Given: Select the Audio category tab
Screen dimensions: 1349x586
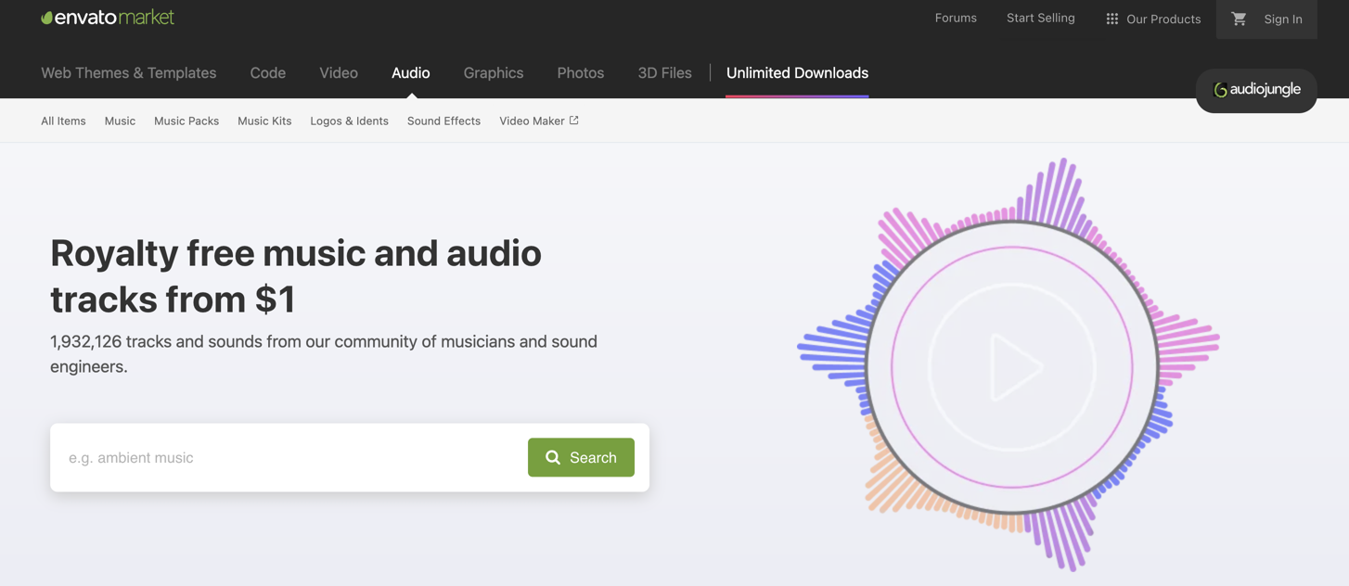Looking at the screenshot, I should [410, 73].
